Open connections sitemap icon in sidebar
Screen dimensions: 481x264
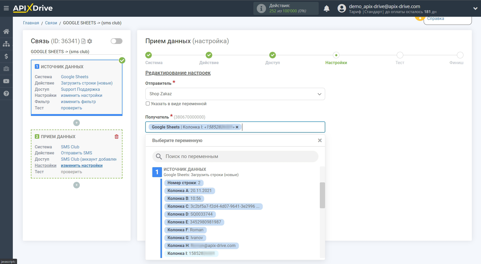(6, 44)
